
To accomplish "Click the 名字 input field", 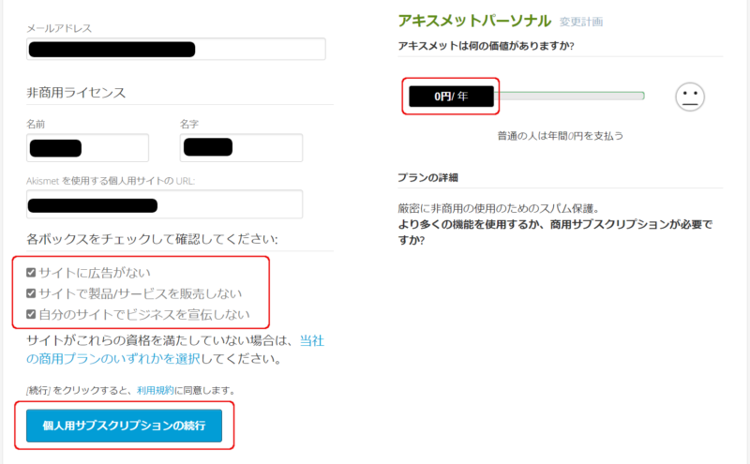I will tap(241, 148).
